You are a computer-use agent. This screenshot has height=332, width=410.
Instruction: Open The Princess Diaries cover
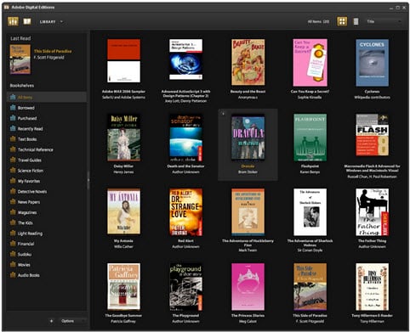[248, 287]
